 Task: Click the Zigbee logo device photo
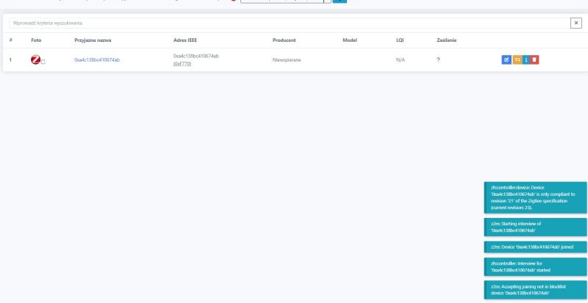click(35, 59)
